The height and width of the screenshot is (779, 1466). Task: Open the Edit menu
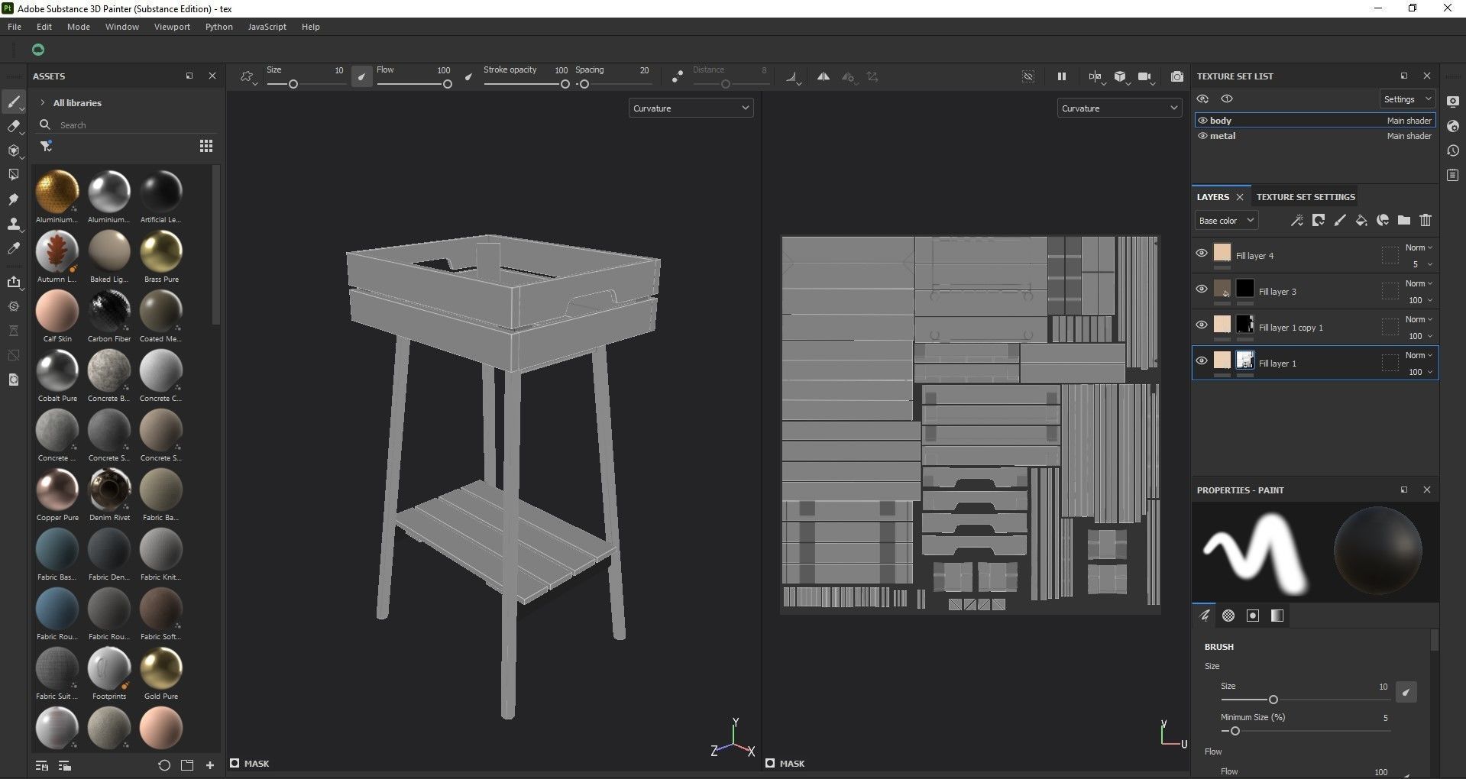click(x=44, y=27)
